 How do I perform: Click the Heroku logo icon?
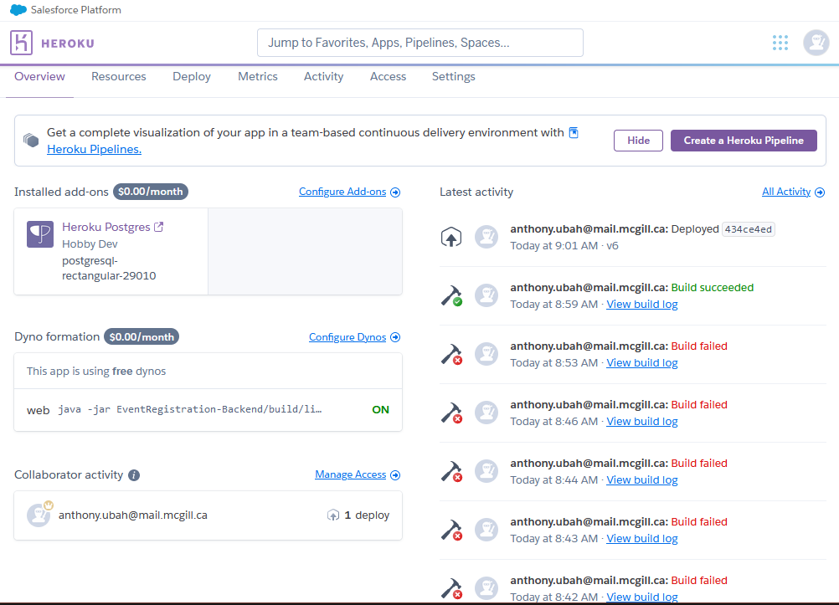pyautogui.click(x=22, y=43)
